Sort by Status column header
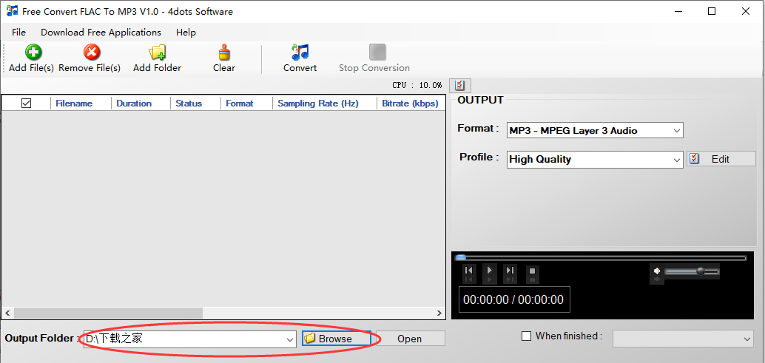This screenshot has height=363, width=765. pos(195,104)
